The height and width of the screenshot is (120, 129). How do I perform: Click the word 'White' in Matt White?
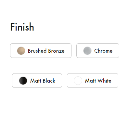pos(104,81)
